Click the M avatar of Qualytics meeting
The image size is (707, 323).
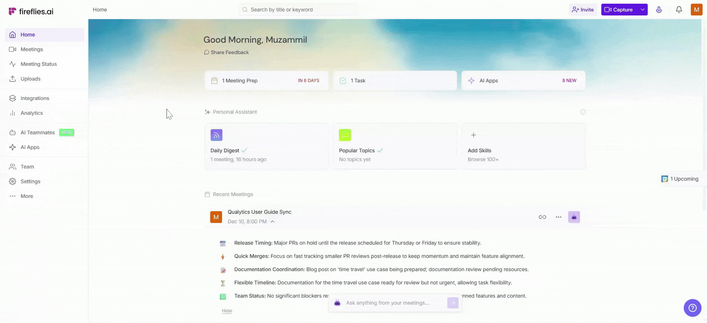pos(216,217)
